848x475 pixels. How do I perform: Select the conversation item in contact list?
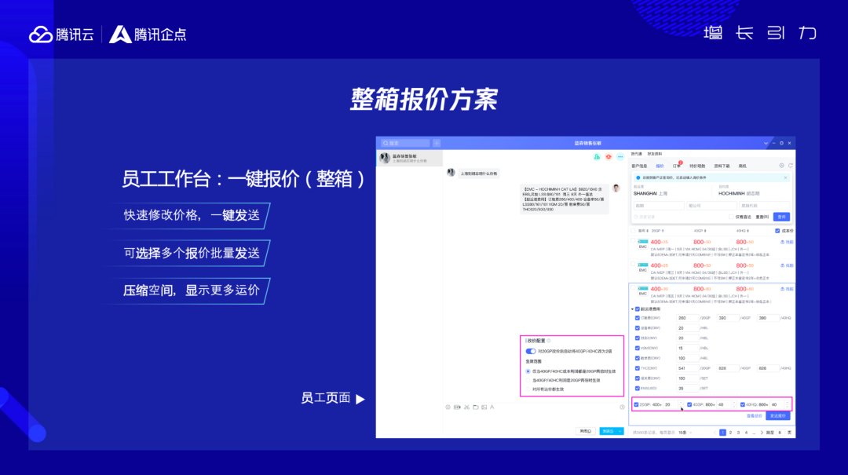click(x=409, y=158)
